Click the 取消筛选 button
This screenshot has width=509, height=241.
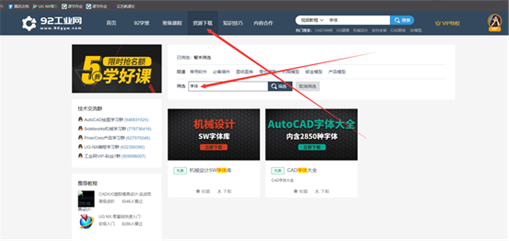coord(308,86)
